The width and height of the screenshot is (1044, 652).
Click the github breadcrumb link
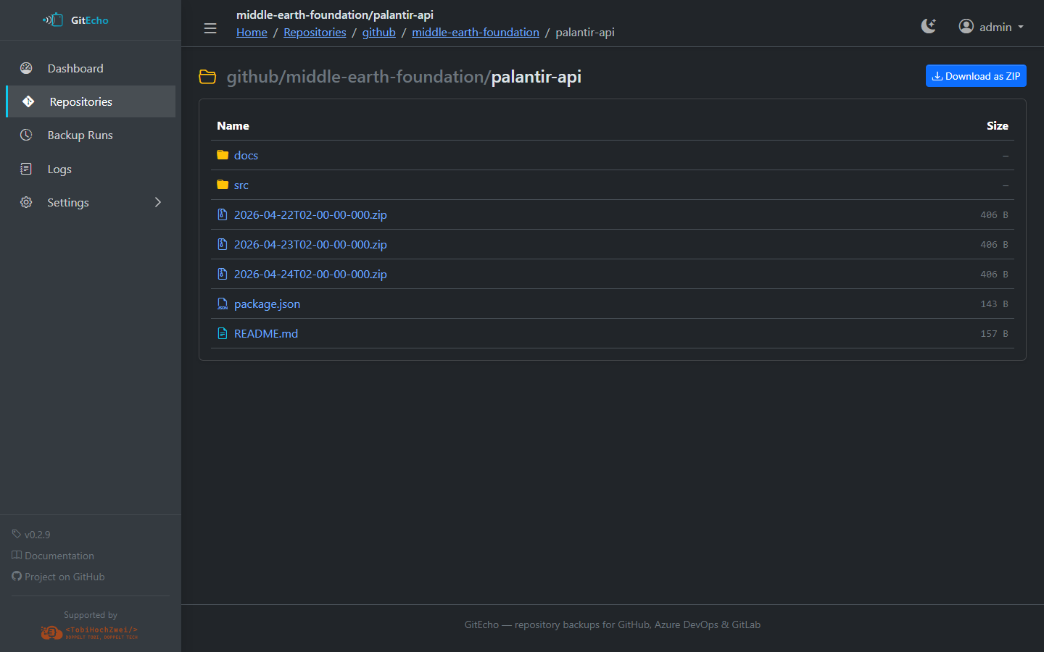point(378,32)
